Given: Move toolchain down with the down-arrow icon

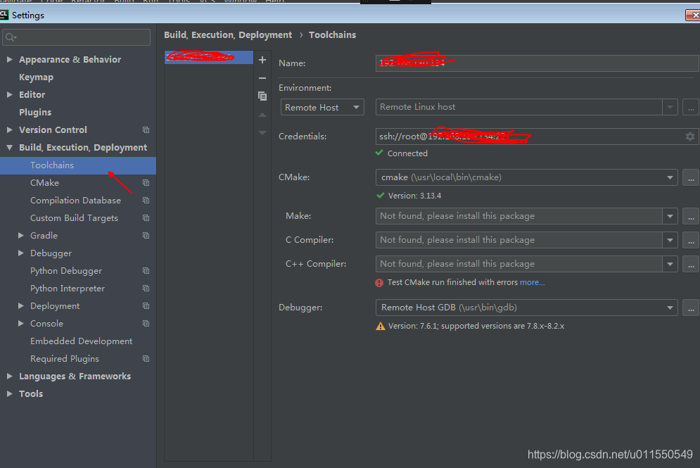Looking at the screenshot, I should (262, 133).
